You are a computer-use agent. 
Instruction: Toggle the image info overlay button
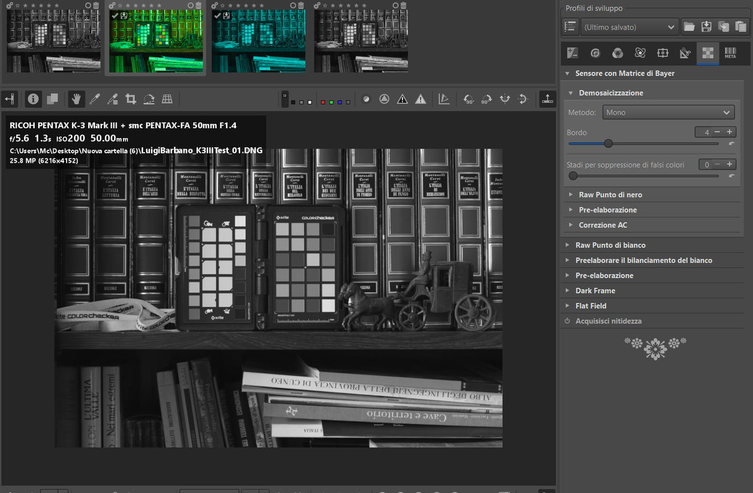tap(33, 99)
